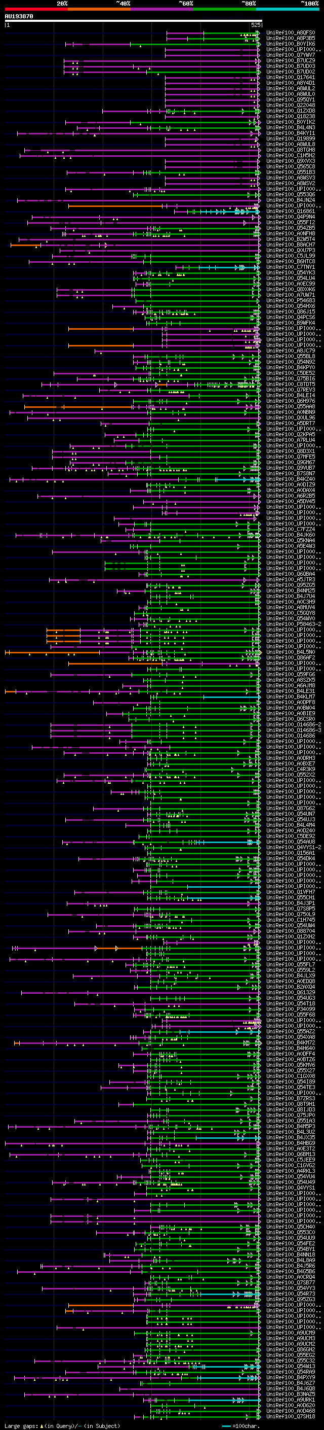Screen dimensions: 324x1430
Task: Pick the UniRef100_Q8TGH8 row label
Action: 291,150
